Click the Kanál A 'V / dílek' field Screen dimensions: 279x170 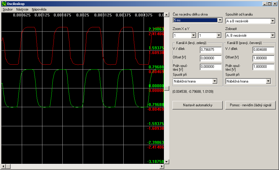[x=210, y=50]
